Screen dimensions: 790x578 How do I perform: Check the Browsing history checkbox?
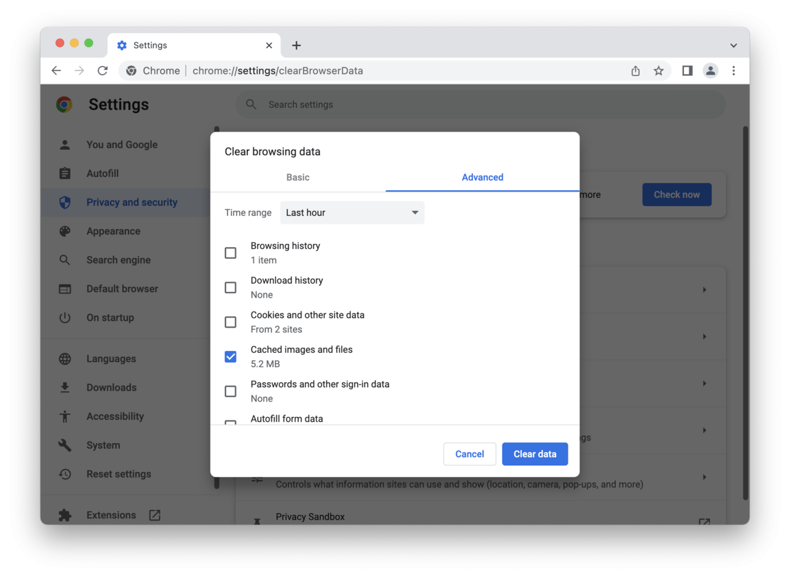(x=231, y=253)
